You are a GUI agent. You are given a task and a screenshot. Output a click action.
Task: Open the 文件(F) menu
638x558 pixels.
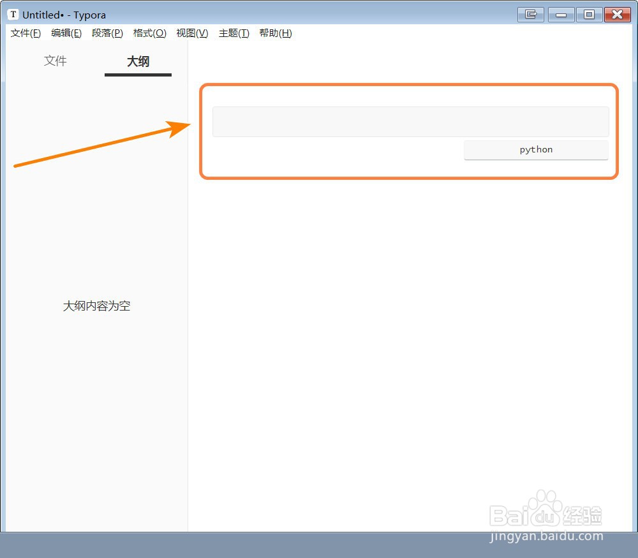(26, 33)
